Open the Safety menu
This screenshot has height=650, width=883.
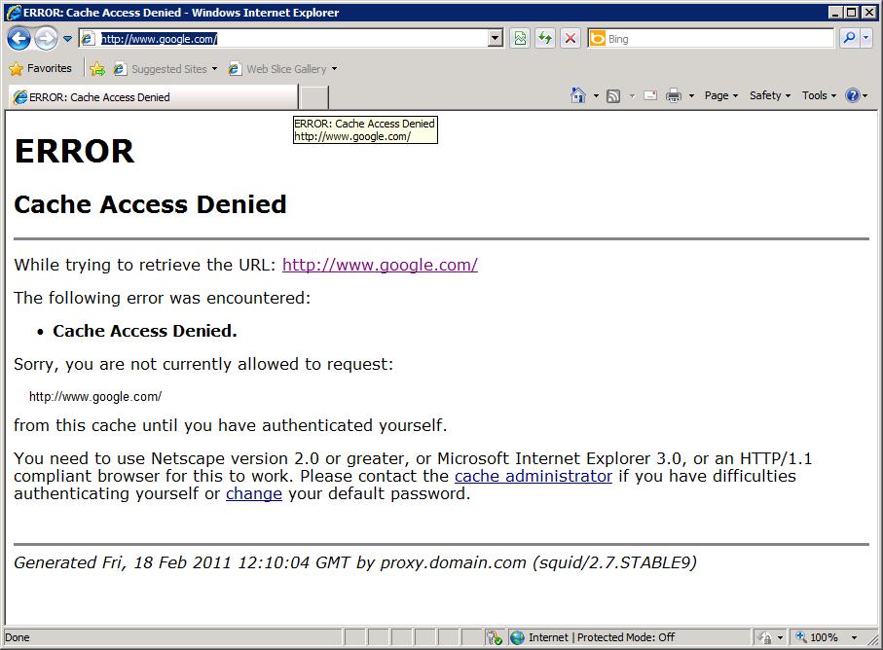coord(770,95)
